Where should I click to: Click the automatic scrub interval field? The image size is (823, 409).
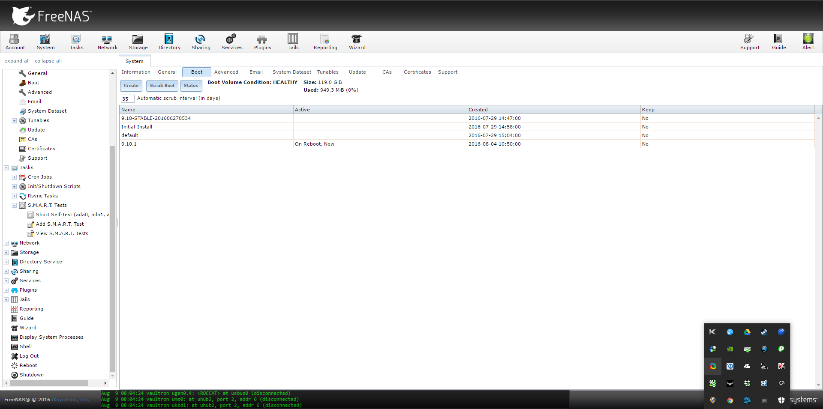point(127,99)
